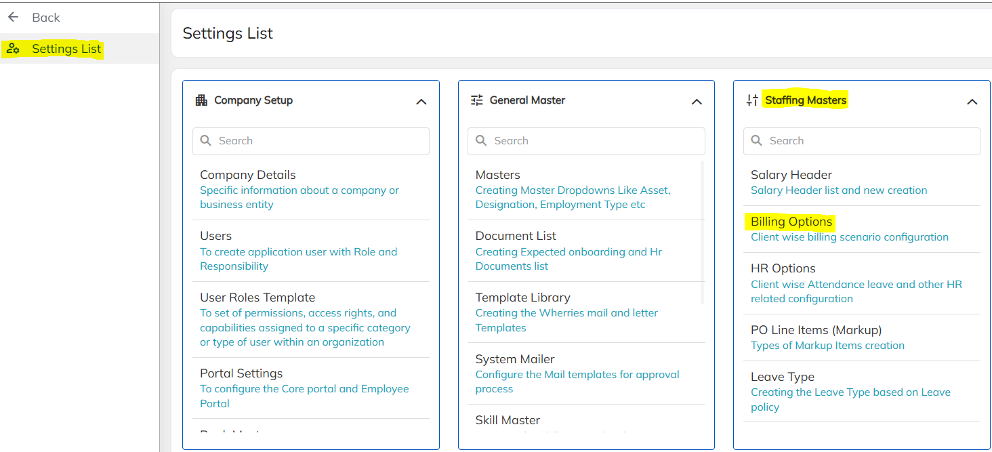Viewport: 992px width, 452px height.
Task: Click 'To set of permissions, access rights' description
Action: (305, 327)
